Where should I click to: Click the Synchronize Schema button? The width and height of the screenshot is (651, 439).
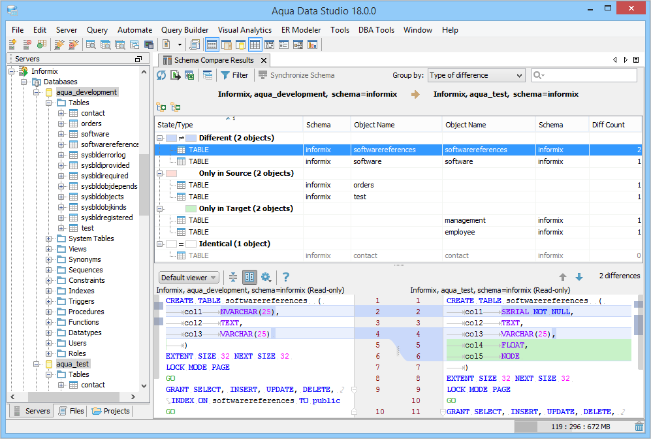coord(296,75)
